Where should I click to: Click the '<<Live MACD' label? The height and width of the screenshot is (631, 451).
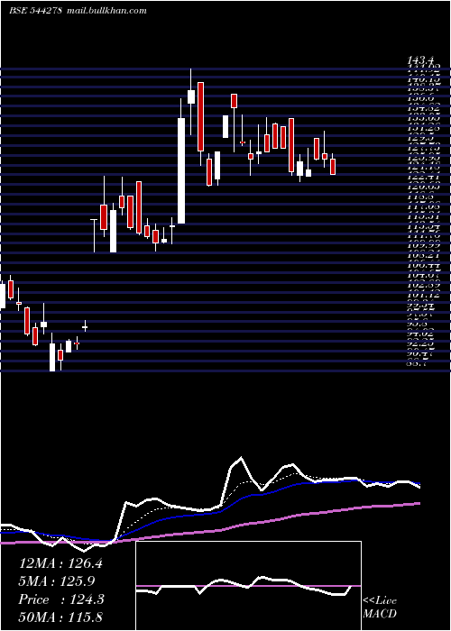coord(380,608)
